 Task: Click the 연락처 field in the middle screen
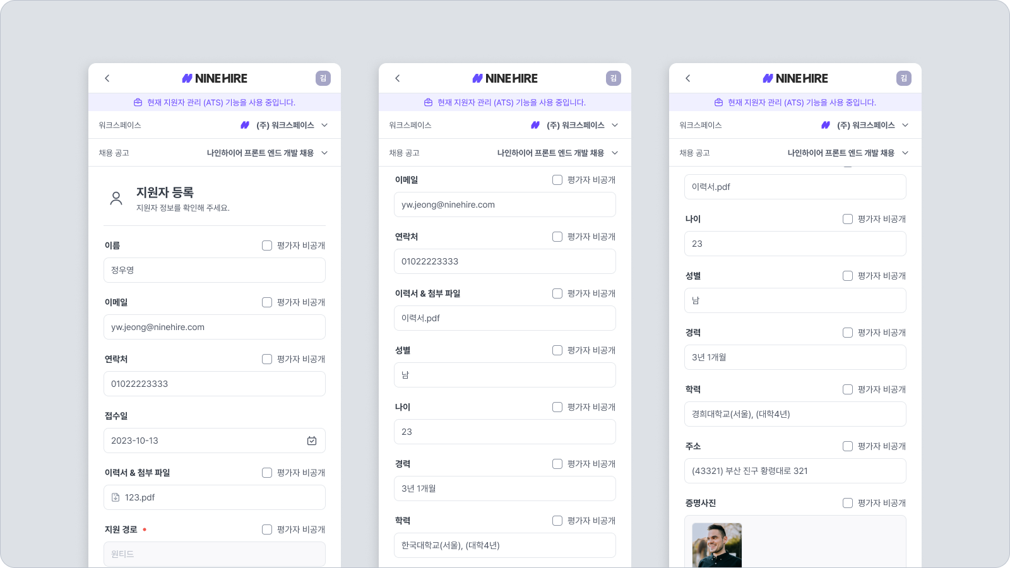pos(505,261)
